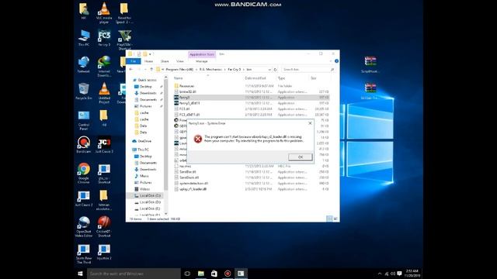Switch to large icons view in status bar
Screen dimensions: 497x279
click(335, 219)
